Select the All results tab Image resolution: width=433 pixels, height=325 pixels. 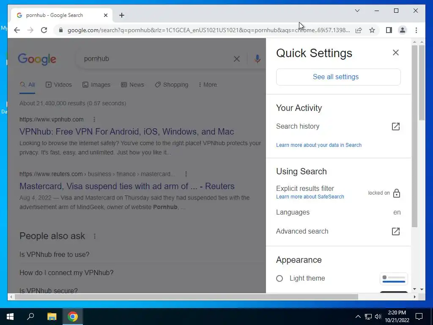27,85
